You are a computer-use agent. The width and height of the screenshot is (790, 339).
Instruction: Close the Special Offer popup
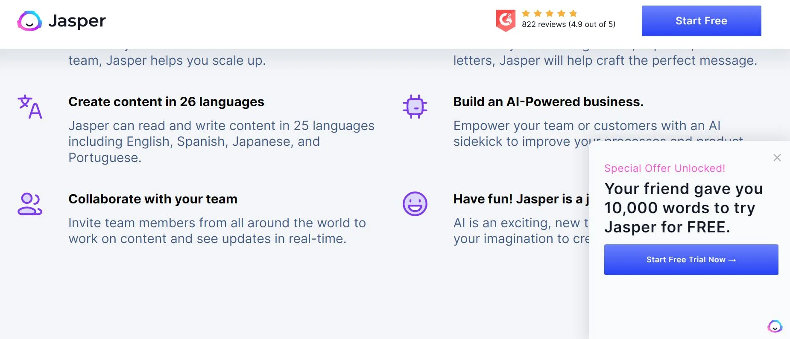(x=777, y=158)
